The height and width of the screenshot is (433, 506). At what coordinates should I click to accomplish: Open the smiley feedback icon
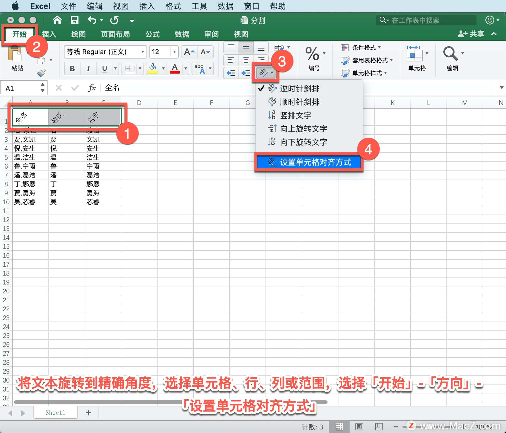490,20
